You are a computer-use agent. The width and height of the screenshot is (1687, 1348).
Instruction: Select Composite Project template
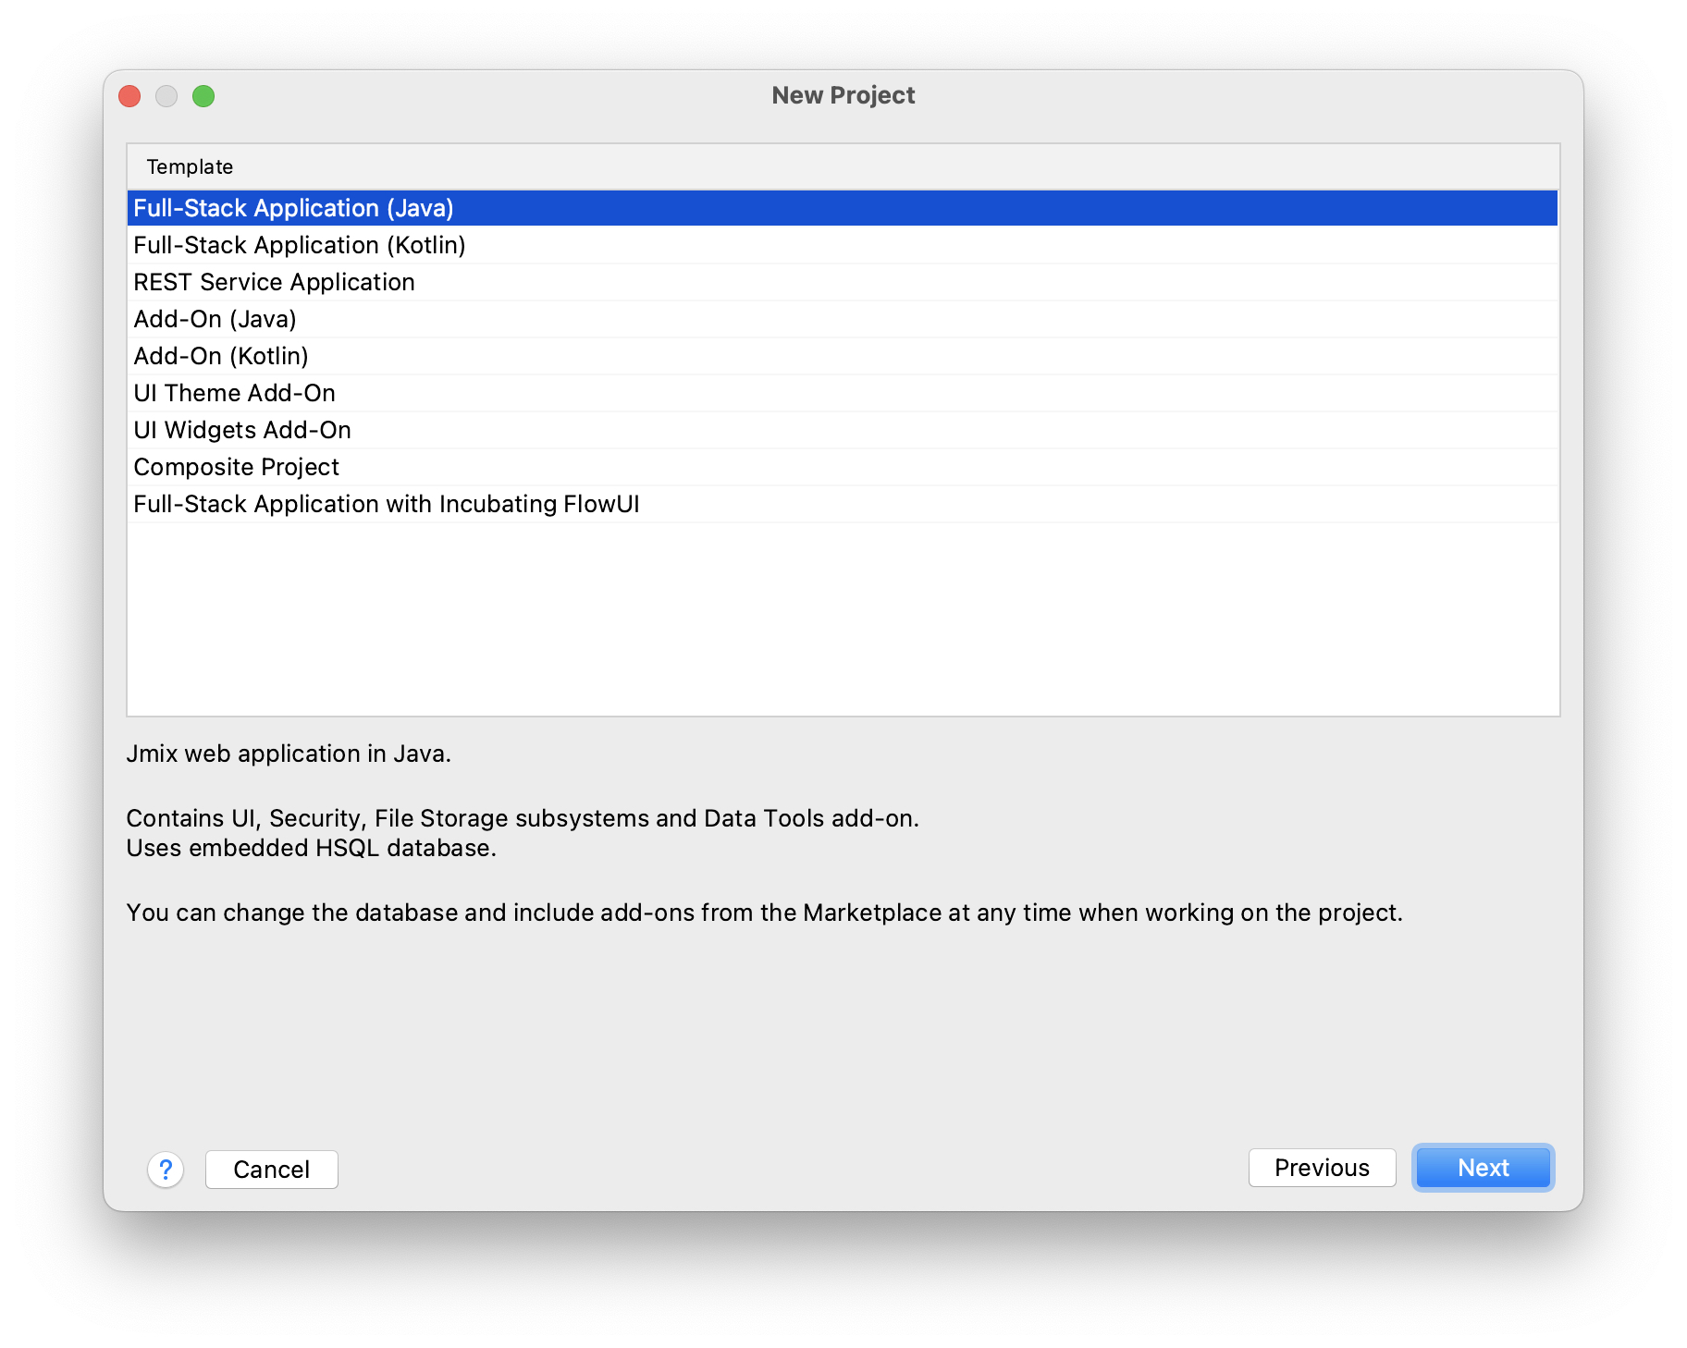point(843,467)
